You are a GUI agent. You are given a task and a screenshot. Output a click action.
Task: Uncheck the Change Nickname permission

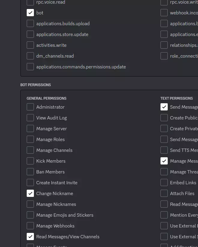(x=30, y=194)
